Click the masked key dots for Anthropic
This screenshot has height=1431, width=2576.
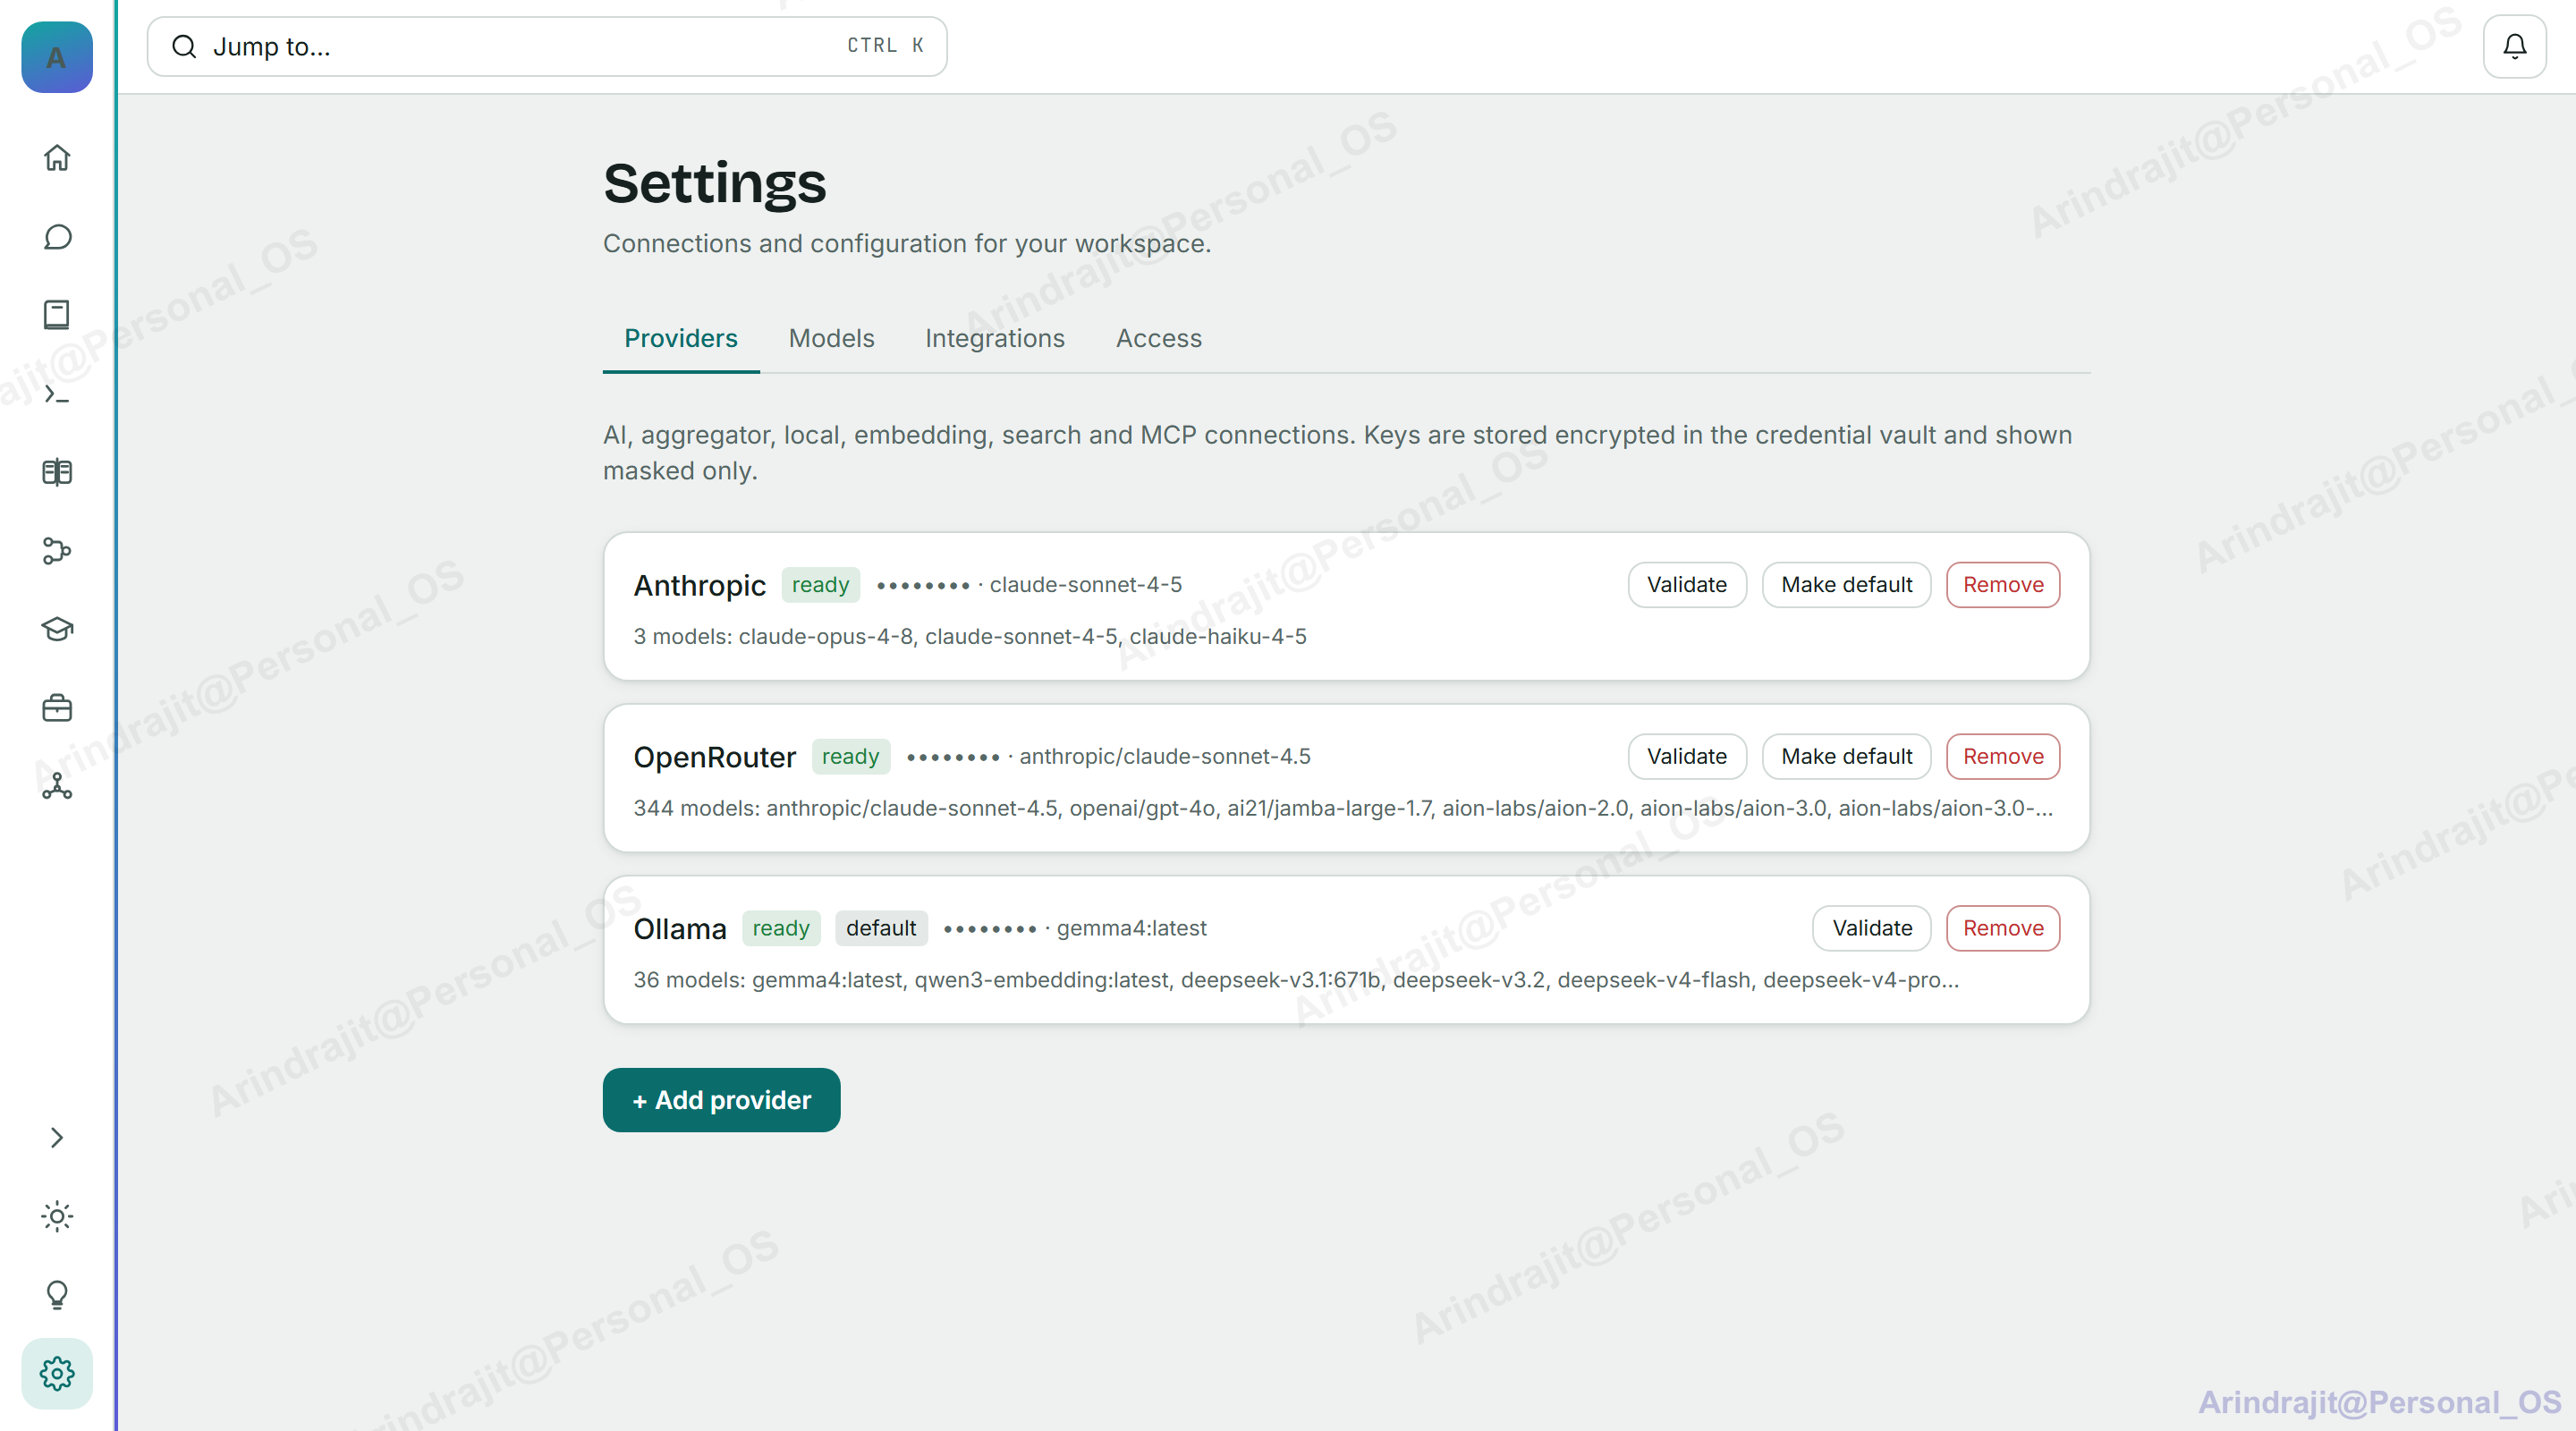pyautogui.click(x=923, y=586)
